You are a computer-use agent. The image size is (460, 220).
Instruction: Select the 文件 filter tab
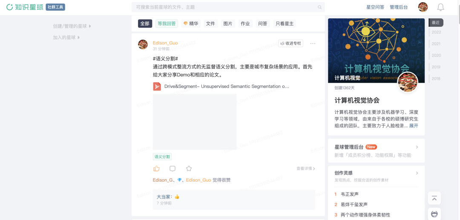point(210,24)
